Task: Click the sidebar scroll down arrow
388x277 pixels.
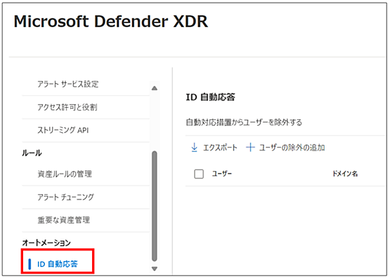Action: click(154, 269)
